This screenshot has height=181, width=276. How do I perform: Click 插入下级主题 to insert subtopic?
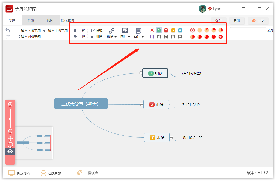click(28, 31)
